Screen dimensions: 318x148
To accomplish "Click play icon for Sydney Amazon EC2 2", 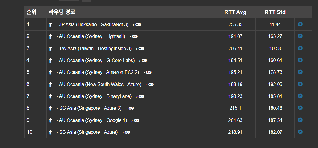I will point(300,72).
